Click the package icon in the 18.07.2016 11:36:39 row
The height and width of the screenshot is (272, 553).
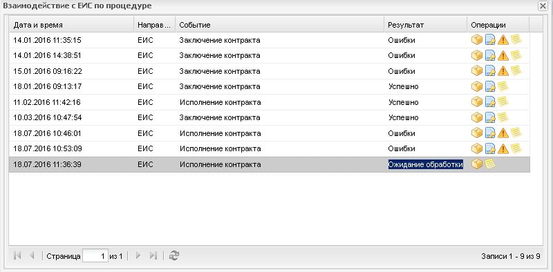pos(477,164)
